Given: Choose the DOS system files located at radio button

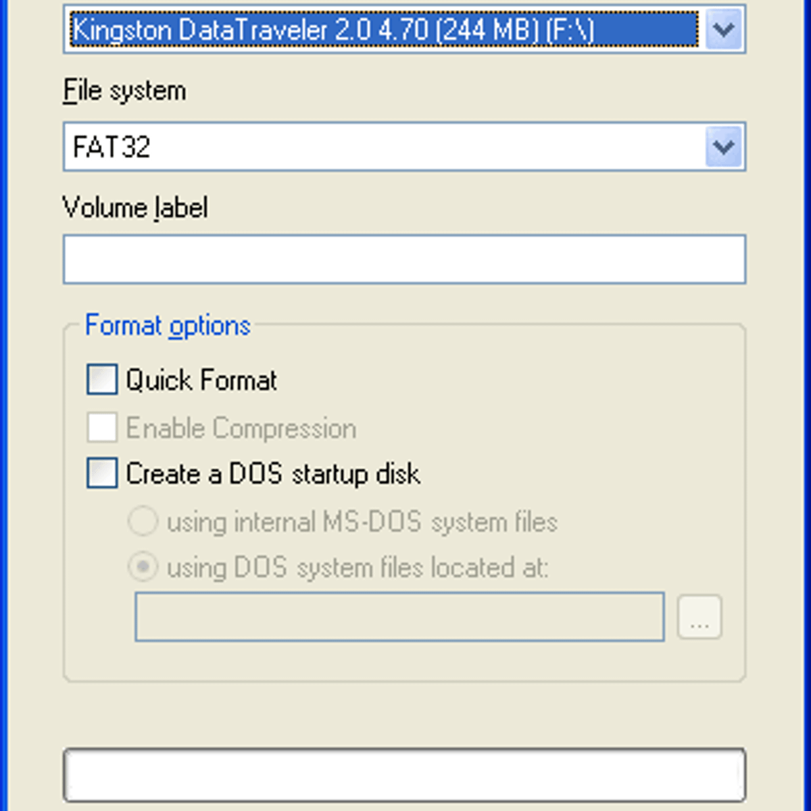Looking at the screenshot, I should point(143,567).
